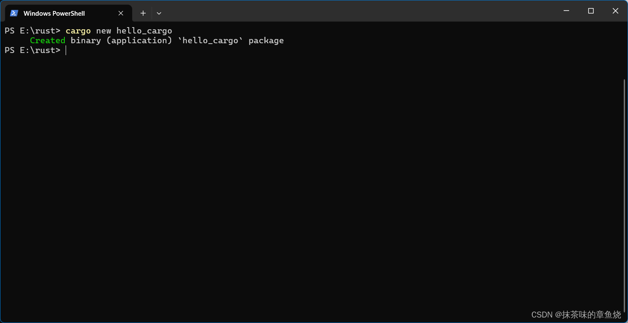Open a new tab with the plus button
The width and height of the screenshot is (628, 323).
click(143, 13)
